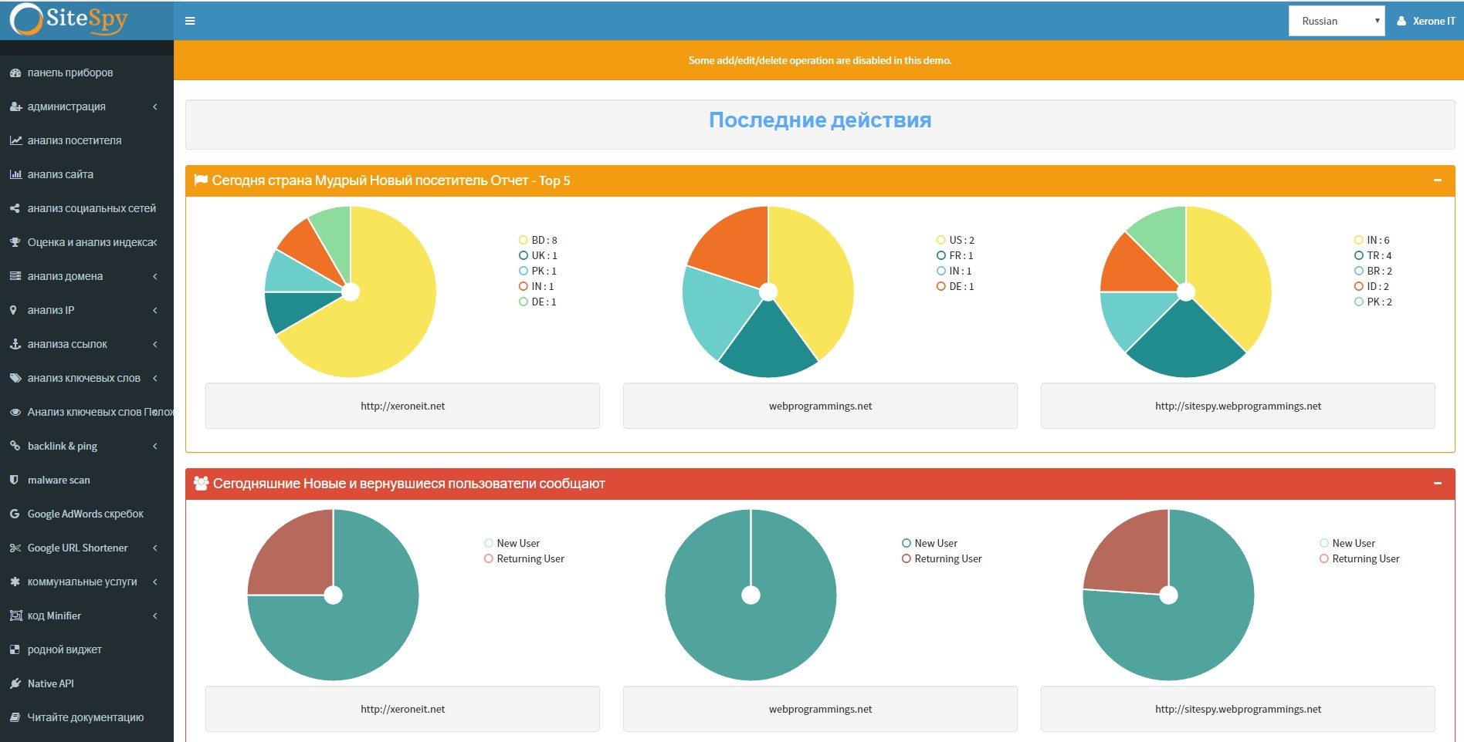Collapse the country report Top 5 panel
The image size is (1464, 742).
1438,180
